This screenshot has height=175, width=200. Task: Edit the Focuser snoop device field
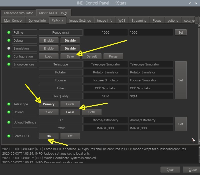151,80
